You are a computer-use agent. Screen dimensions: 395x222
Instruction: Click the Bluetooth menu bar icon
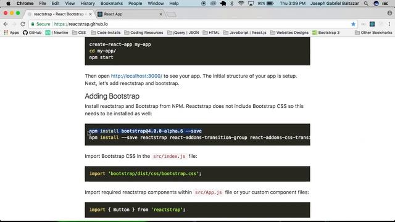click(x=232, y=3)
